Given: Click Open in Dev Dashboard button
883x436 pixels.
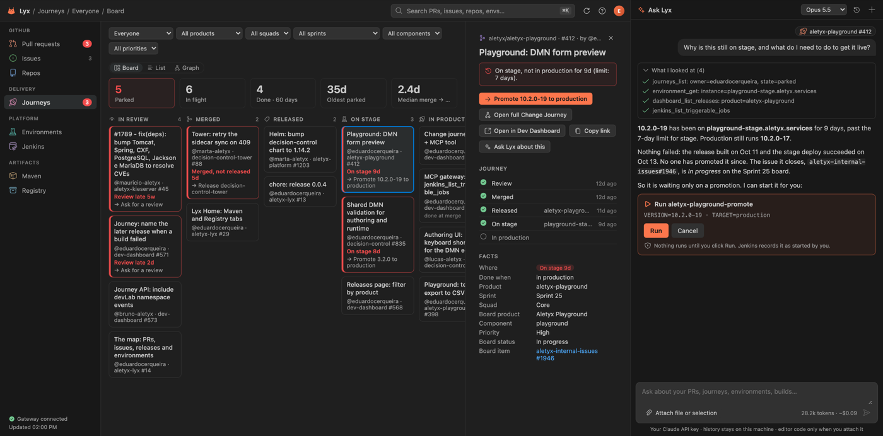Looking at the screenshot, I should tap(522, 130).
